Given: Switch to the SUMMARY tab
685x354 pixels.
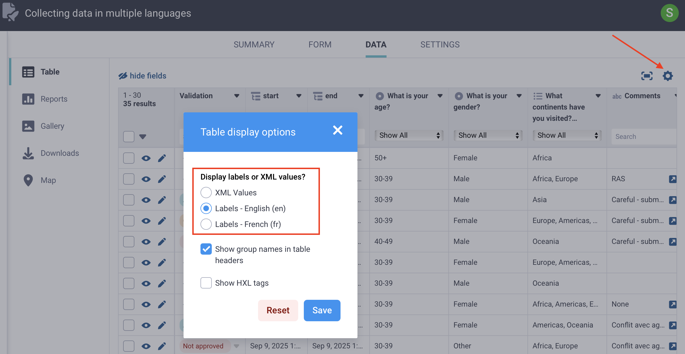Looking at the screenshot, I should tap(254, 44).
